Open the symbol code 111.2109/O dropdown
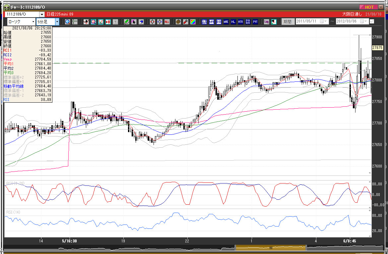The width and height of the screenshot is (388, 254). pyautogui.click(x=42, y=14)
